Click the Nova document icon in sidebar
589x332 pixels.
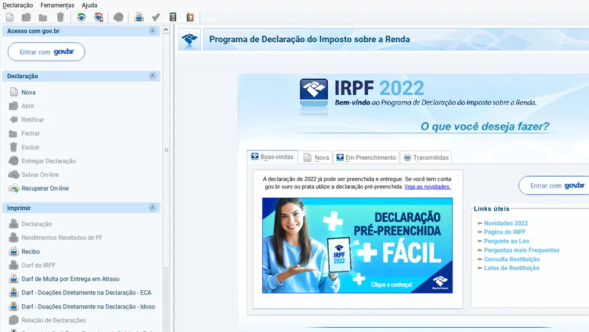(14, 92)
